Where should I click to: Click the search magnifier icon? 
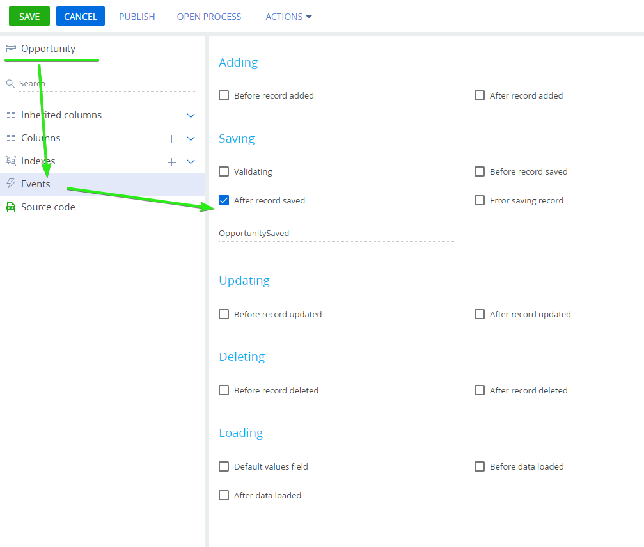10,84
